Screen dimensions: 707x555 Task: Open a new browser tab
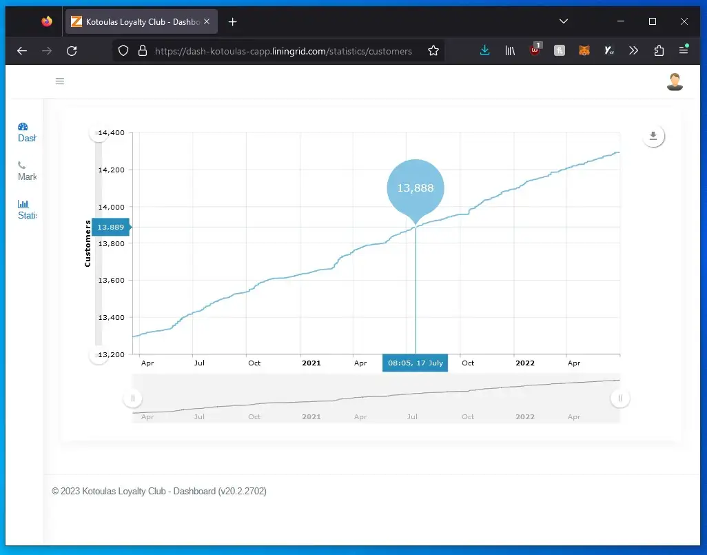232,21
